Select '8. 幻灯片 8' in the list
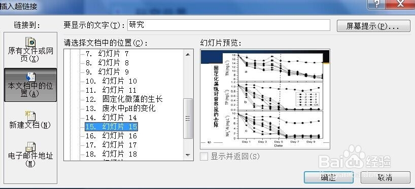The image size is (415, 189). 107,63
